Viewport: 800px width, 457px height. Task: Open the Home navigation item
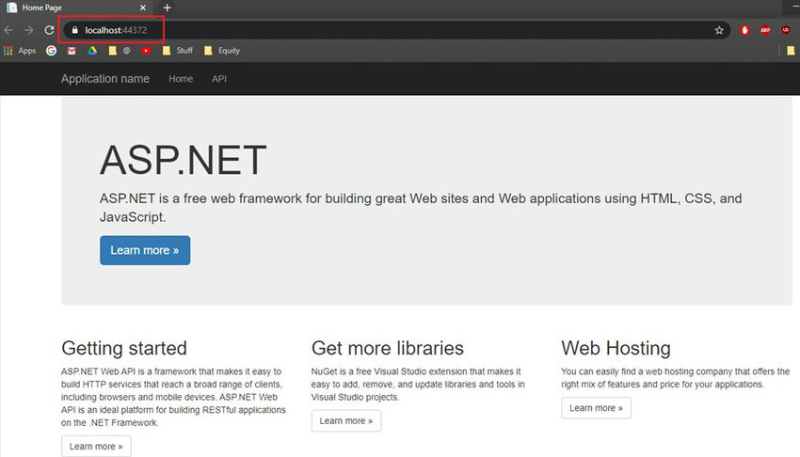(181, 79)
